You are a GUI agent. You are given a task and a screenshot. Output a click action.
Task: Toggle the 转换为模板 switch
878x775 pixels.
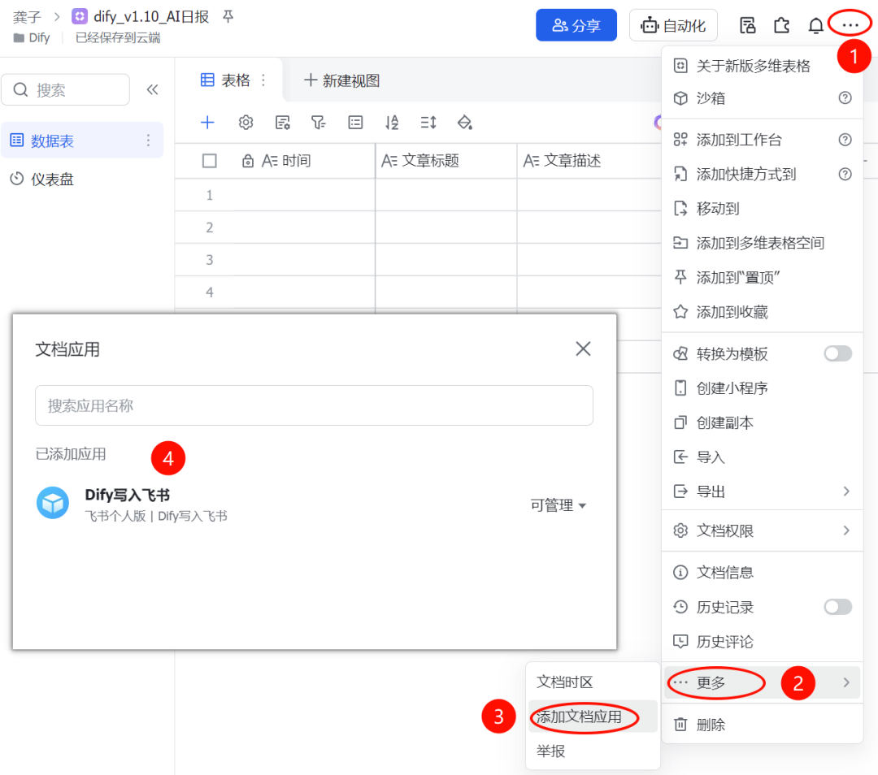pos(838,353)
